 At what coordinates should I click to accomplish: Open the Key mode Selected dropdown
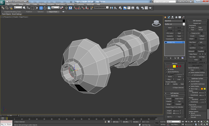pos(173,122)
